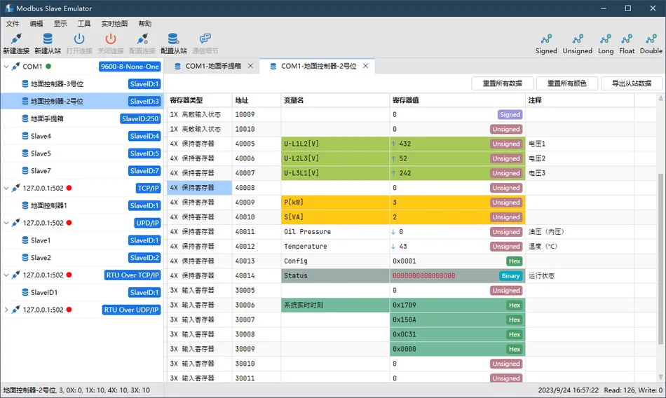Click database icon beside SlaveID1

25,292
